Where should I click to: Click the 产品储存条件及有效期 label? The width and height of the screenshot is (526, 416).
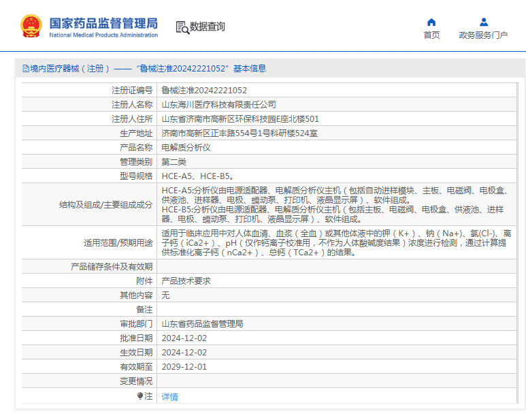(x=112, y=267)
